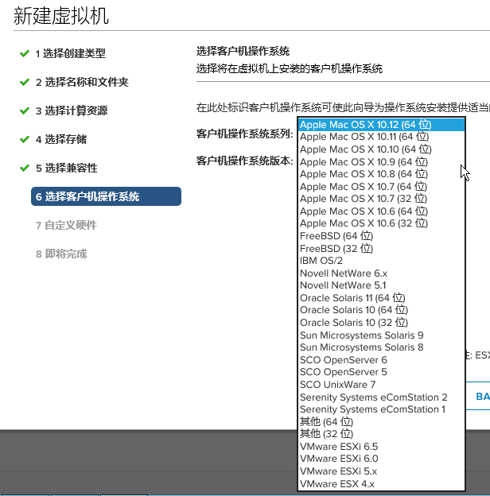490x496 pixels.
Task: Pick SCO UnixWare 7
Action: click(x=382, y=385)
